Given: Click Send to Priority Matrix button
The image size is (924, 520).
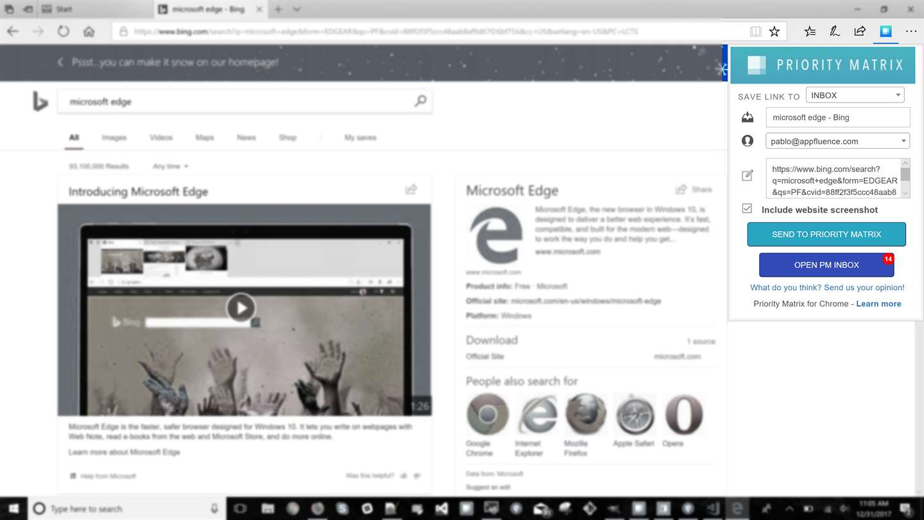Looking at the screenshot, I should (x=826, y=234).
